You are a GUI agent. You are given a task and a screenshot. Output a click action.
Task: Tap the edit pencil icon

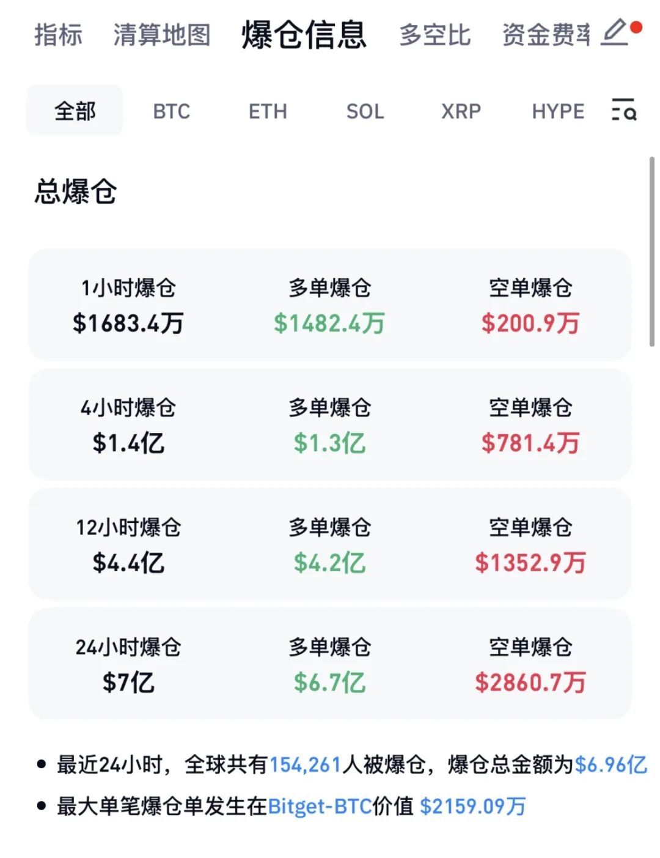point(615,32)
